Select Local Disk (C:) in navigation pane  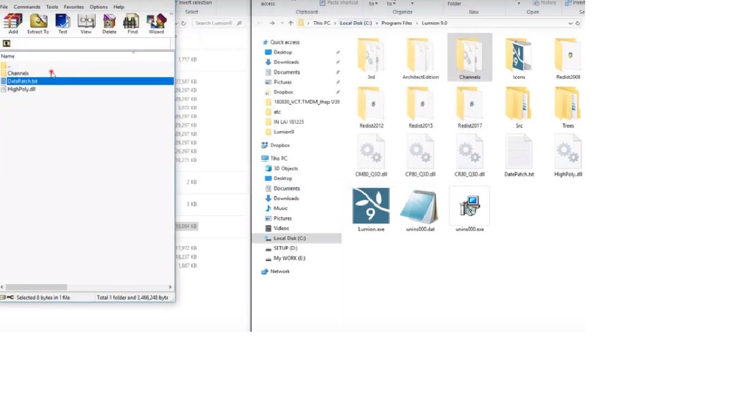pyautogui.click(x=290, y=238)
